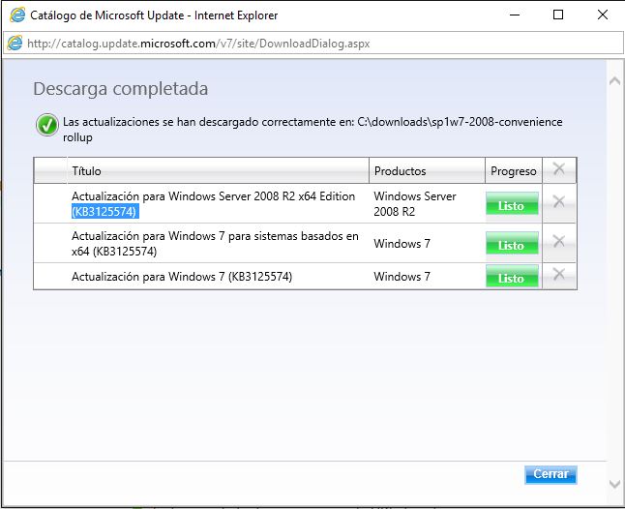The width and height of the screenshot is (625, 509).
Task: Click Listo progress bar for Windows 7 (KB3125574) row
Action: (512, 276)
